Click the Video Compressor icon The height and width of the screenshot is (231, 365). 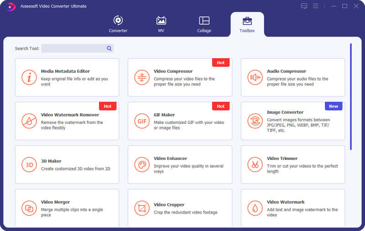coord(142,77)
